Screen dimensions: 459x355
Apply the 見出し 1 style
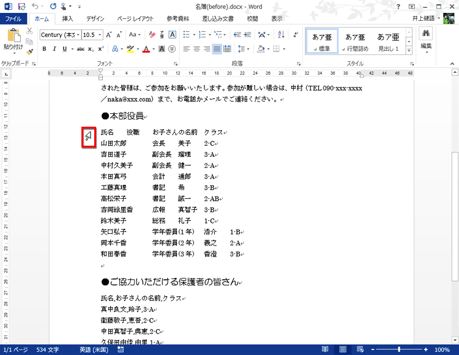(x=388, y=42)
